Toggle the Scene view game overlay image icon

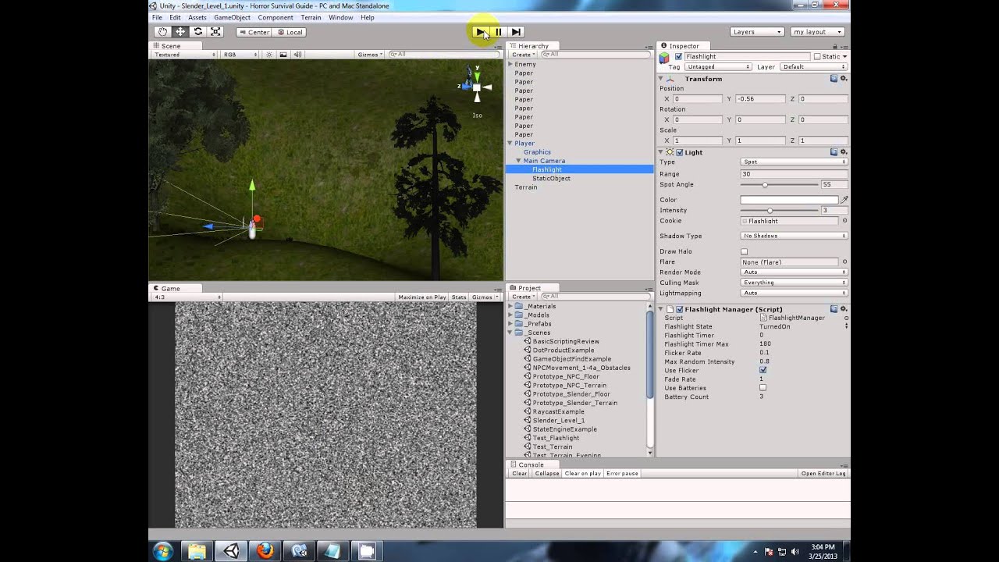coord(283,55)
